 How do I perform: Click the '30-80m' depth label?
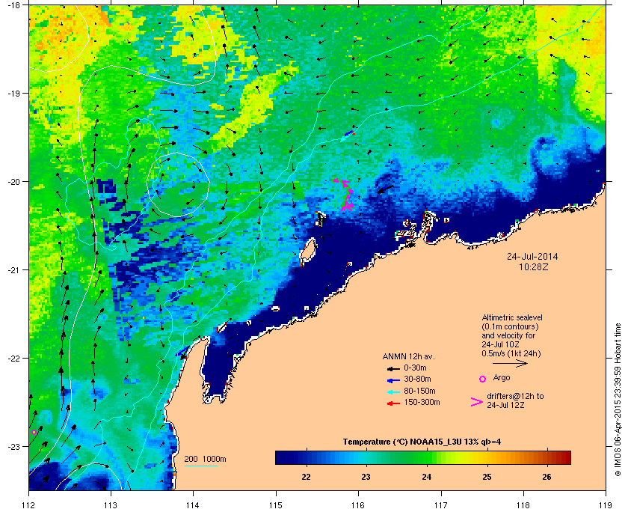(417, 379)
